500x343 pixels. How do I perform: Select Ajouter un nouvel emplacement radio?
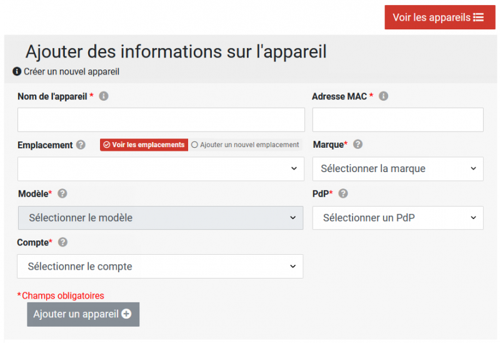[x=194, y=145]
